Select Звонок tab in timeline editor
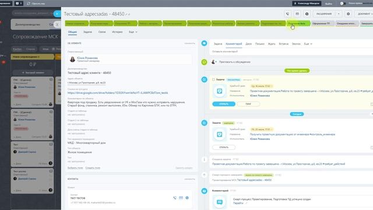 coord(296,44)
